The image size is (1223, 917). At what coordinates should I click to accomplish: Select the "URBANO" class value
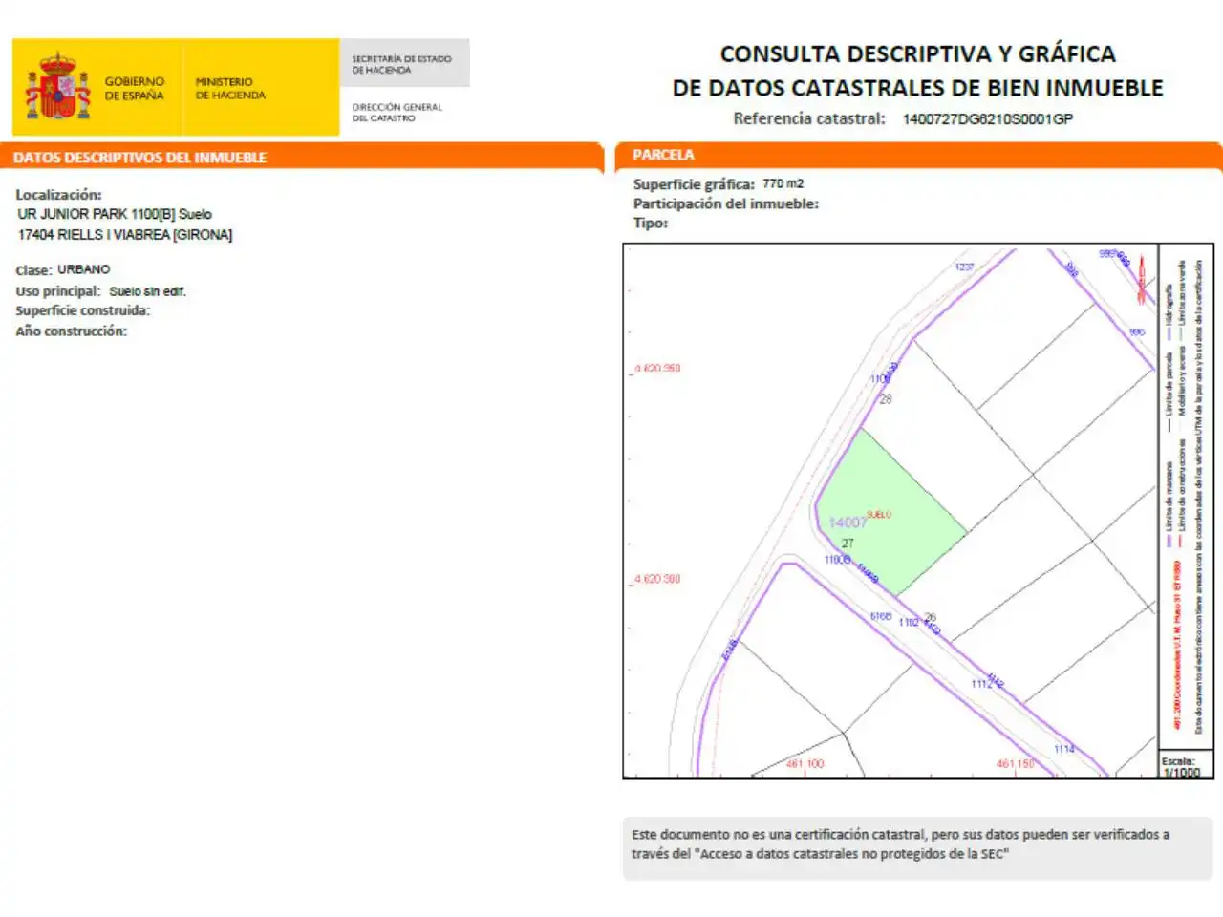pyautogui.click(x=84, y=269)
